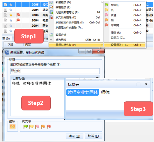154x142 pixels.
Task: Choose 从所有文件夹中删除 (S) item
Action: [76, 23]
